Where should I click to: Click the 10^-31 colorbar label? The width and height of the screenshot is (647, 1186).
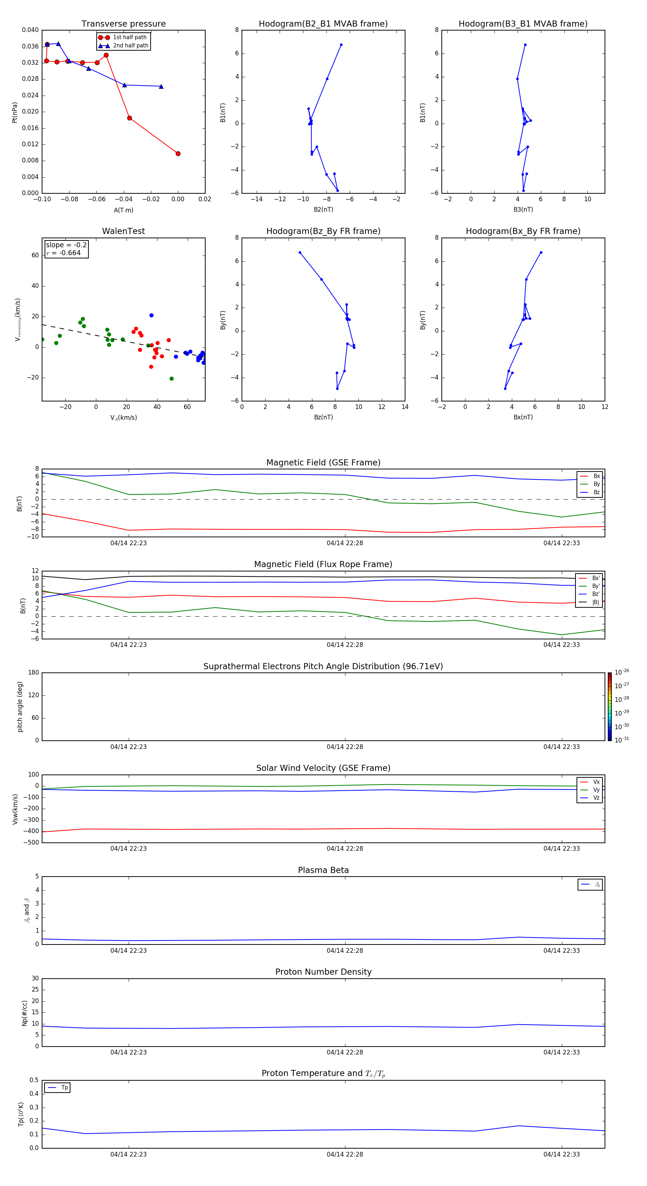click(x=622, y=740)
